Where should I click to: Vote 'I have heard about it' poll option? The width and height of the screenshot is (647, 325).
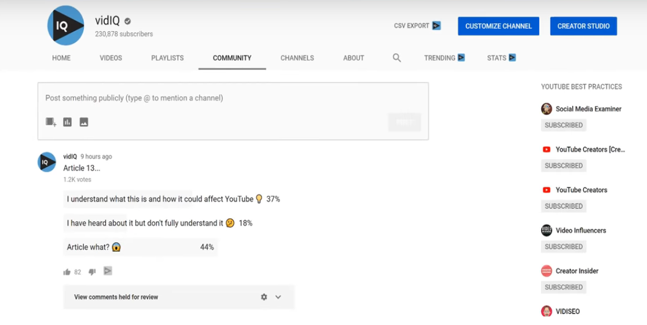coord(160,223)
